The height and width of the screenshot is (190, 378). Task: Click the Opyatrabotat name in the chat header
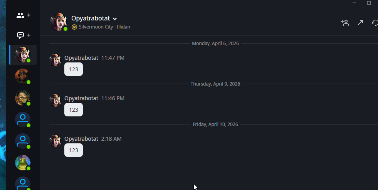click(91, 18)
